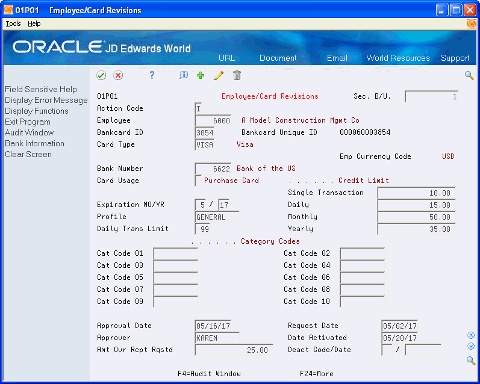Screen dimensions: 480x384
Task: Click the magnifier icon below the scroll arrows
Action: pyautogui.click(x=471, y=361)
